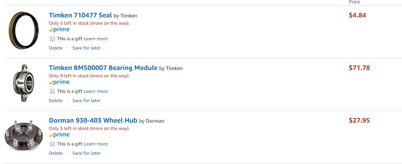Click the Timken Bearing Module product image
This screenshot has height=164, width=402.
(24, 83)
